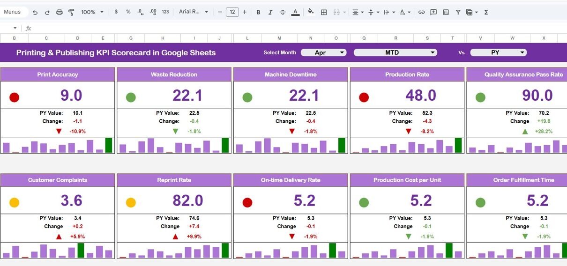Apply strikethrough formatting

pyautogui.click(x=283, y=12)
